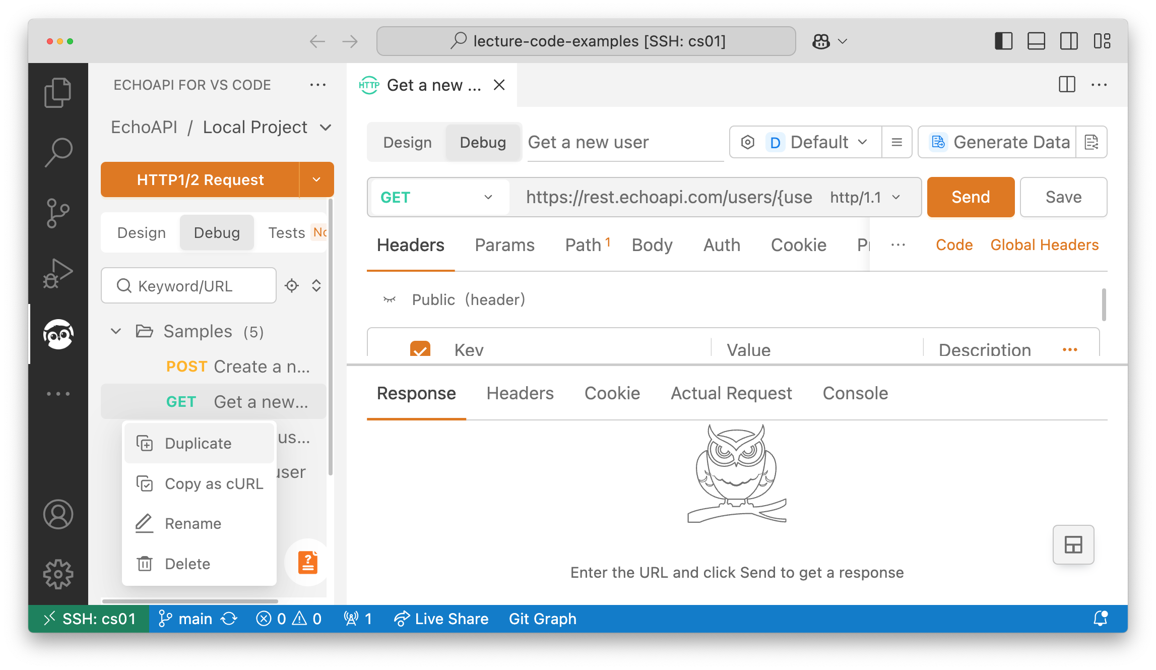Click the environment Default selector icon
The width and height of the screenshot is (1156, 670).
pyautogui.click(x=748, y=142)
